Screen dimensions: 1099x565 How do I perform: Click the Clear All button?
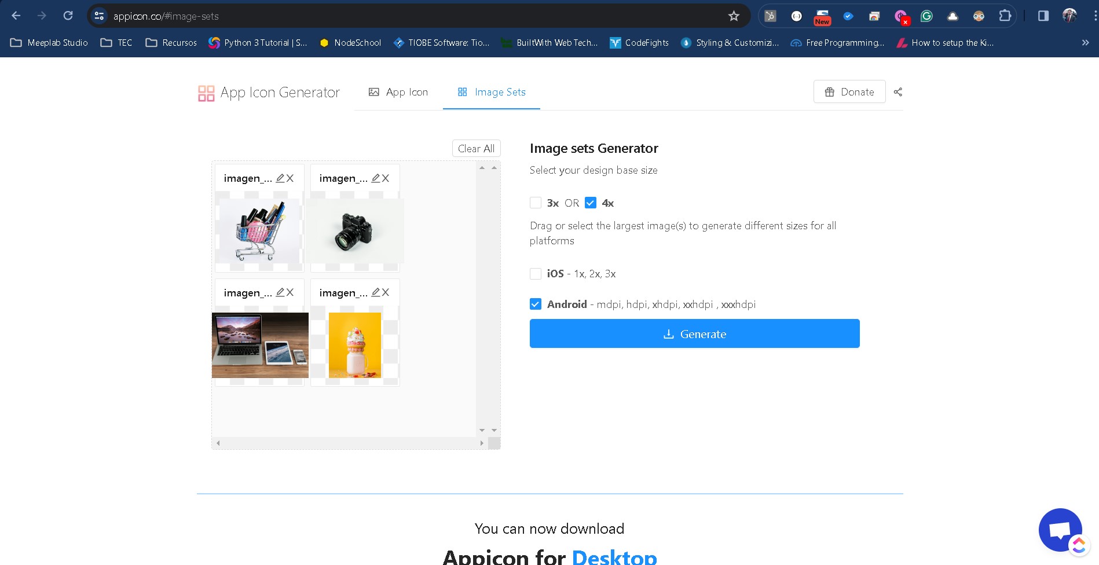(x=476, y=149)
